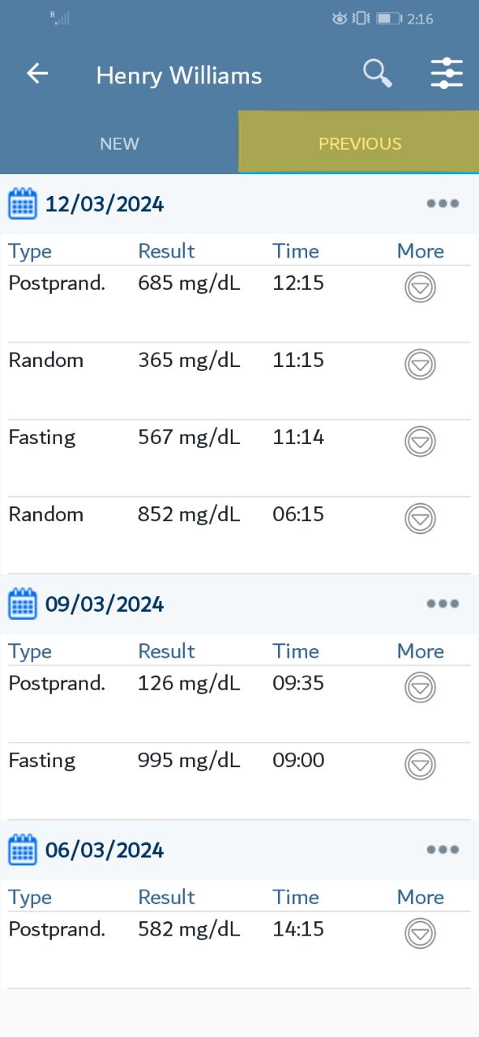Tap the back arrow icon

(x=37, y=74)
